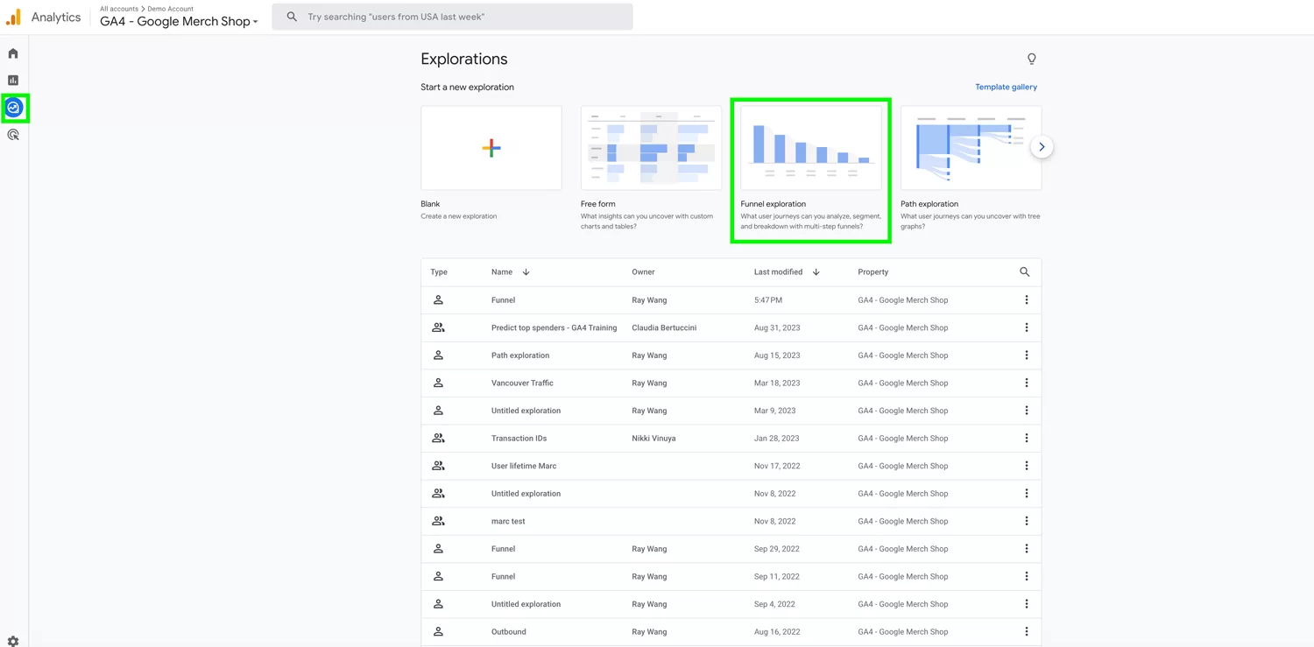This screenshot has height=647, width=1314.
Task: Open more options for Predict top spenders row
Action: tap(1027, 327)
